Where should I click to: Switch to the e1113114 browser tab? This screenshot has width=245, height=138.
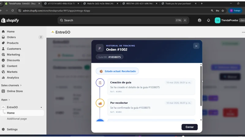tap(62, 4)
